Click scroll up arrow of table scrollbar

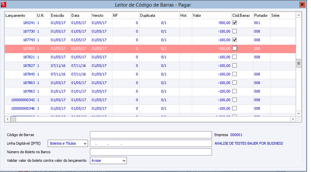[299, 15]
